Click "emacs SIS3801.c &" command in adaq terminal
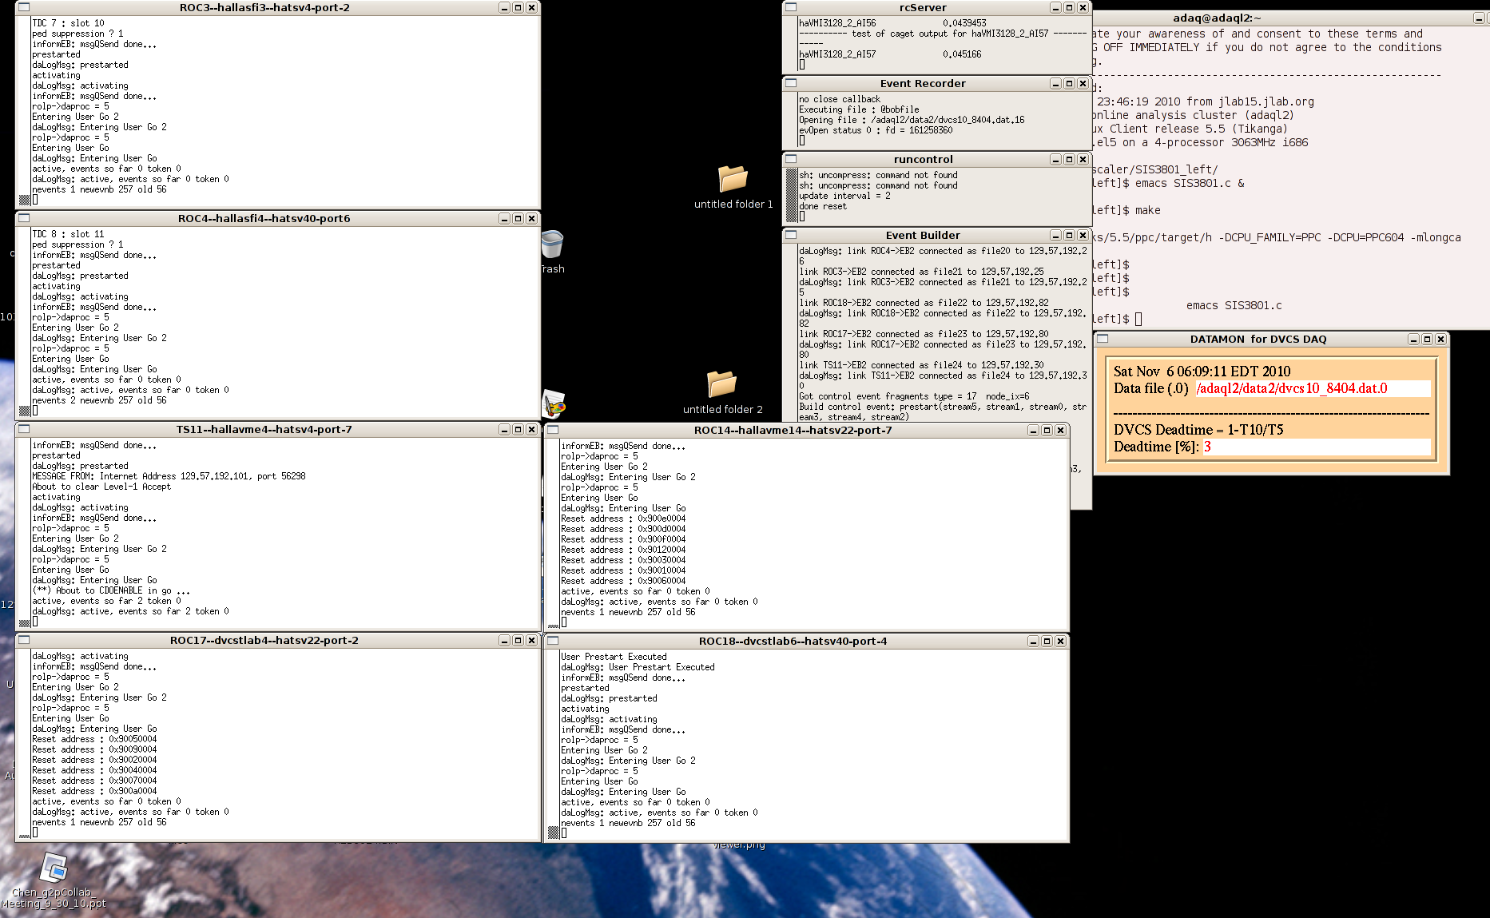 click(x=1190, y=183)
